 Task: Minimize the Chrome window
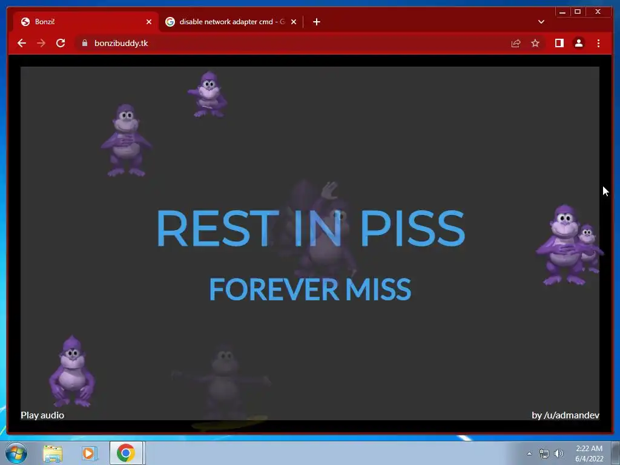pyautogui.click(x=562, y=12)
